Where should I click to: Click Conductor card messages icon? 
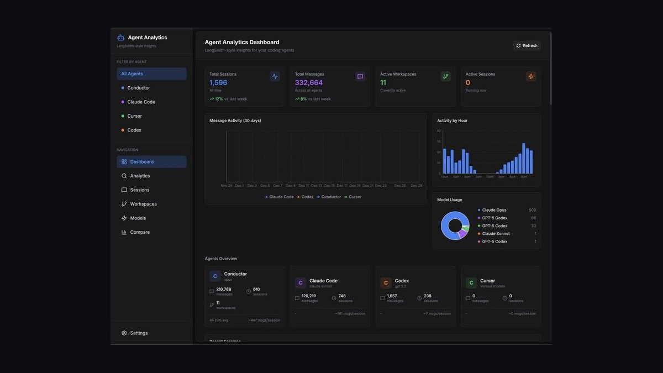[212, 291]
